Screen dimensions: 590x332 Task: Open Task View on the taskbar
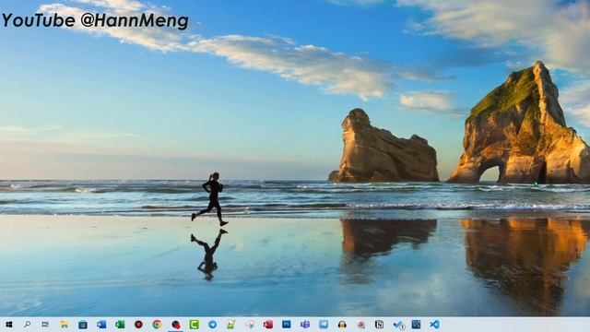(x=45, y=325)
